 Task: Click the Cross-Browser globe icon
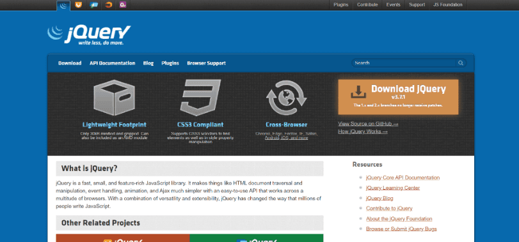[x=286, y=98]
